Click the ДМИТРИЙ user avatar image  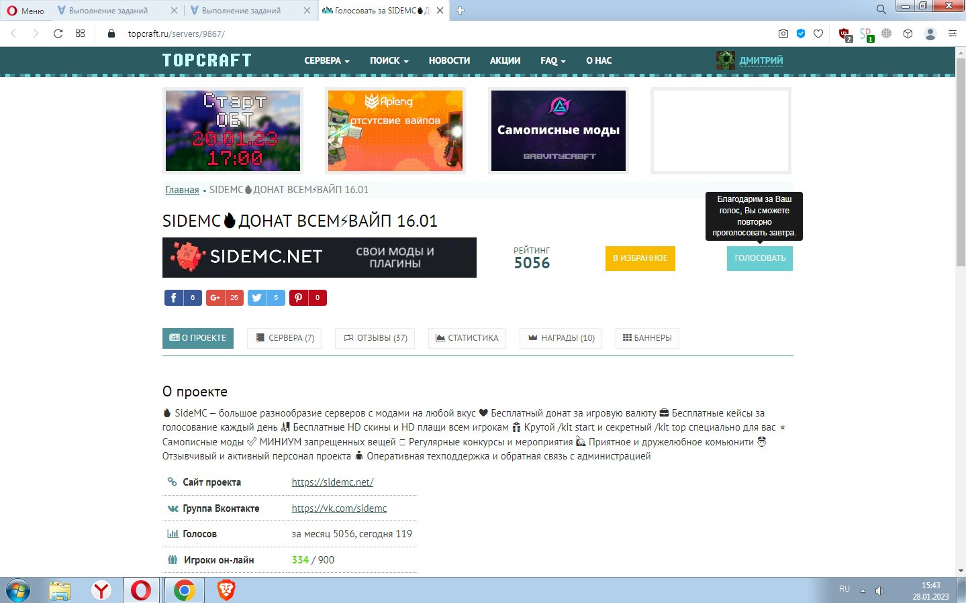coord(726,60)
